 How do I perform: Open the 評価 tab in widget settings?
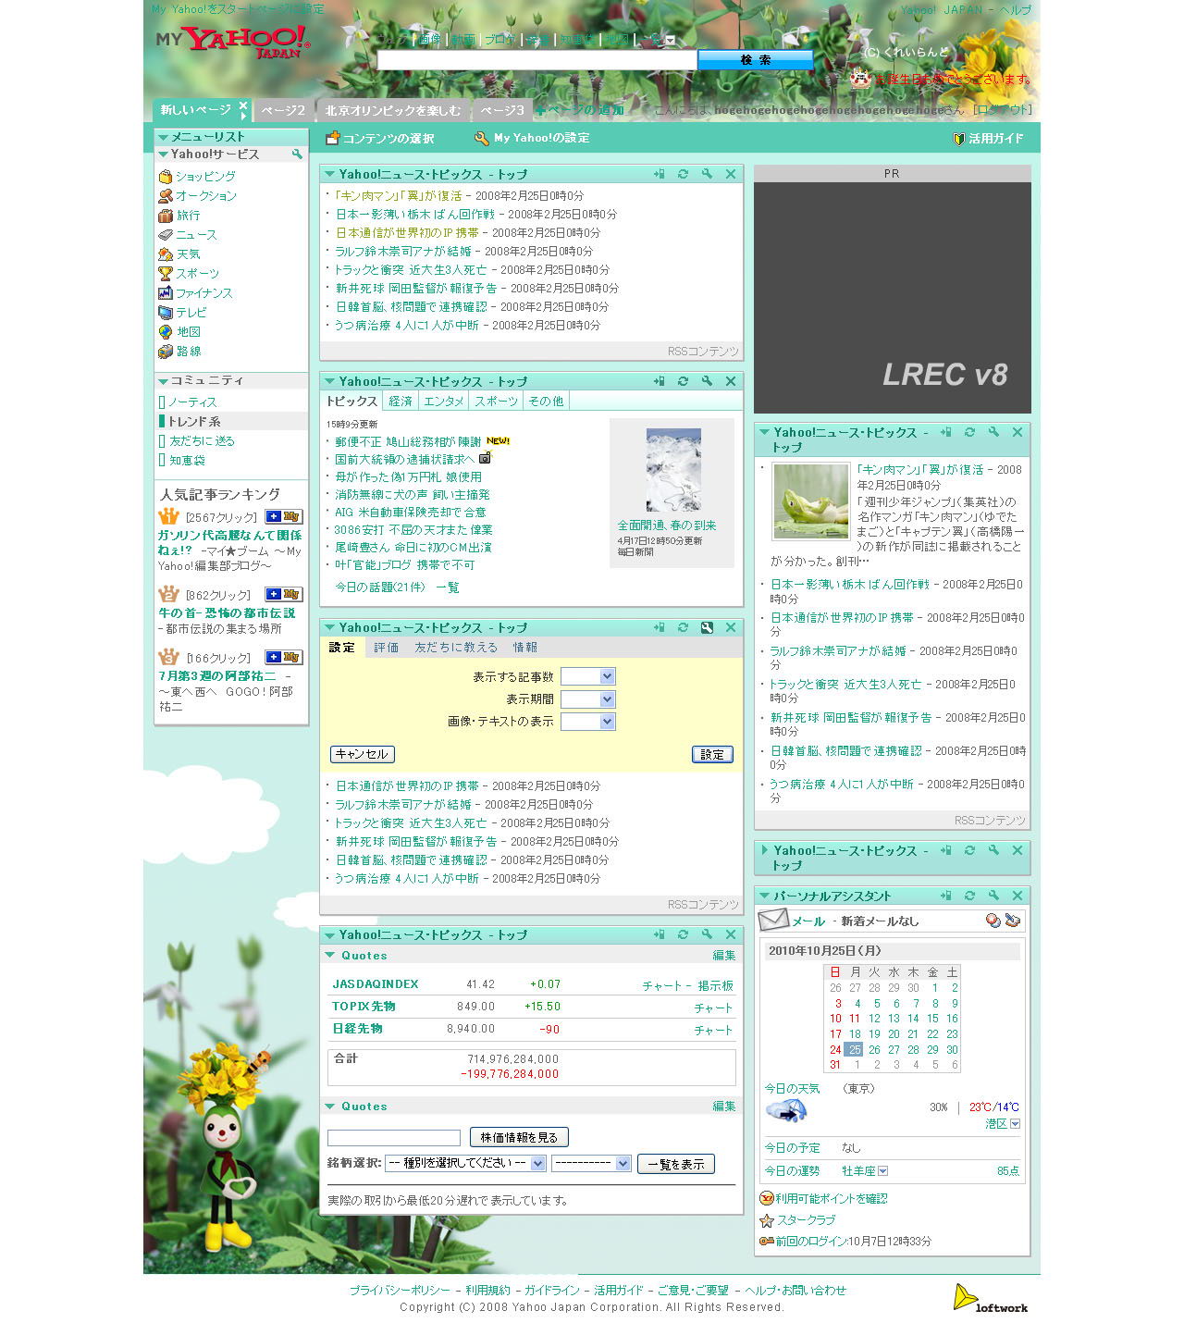coord(387,648)
